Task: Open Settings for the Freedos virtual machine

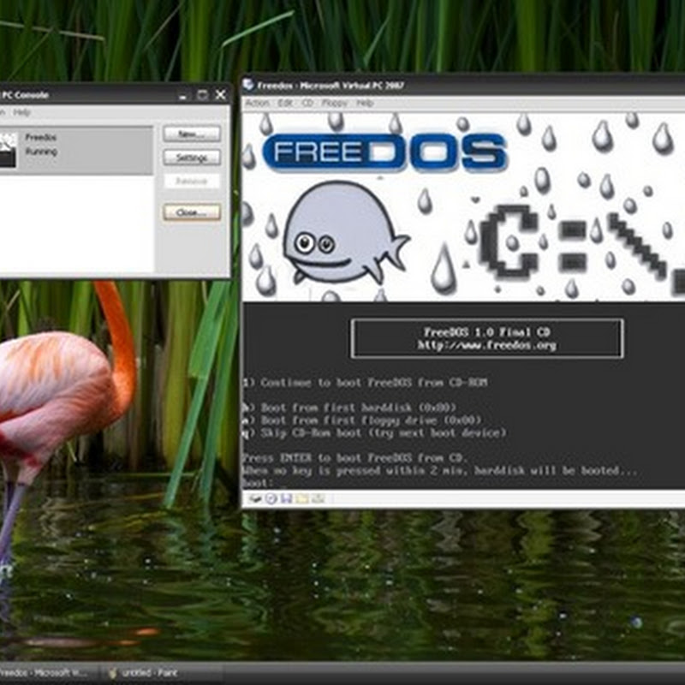Action: (x=192, y=158)
